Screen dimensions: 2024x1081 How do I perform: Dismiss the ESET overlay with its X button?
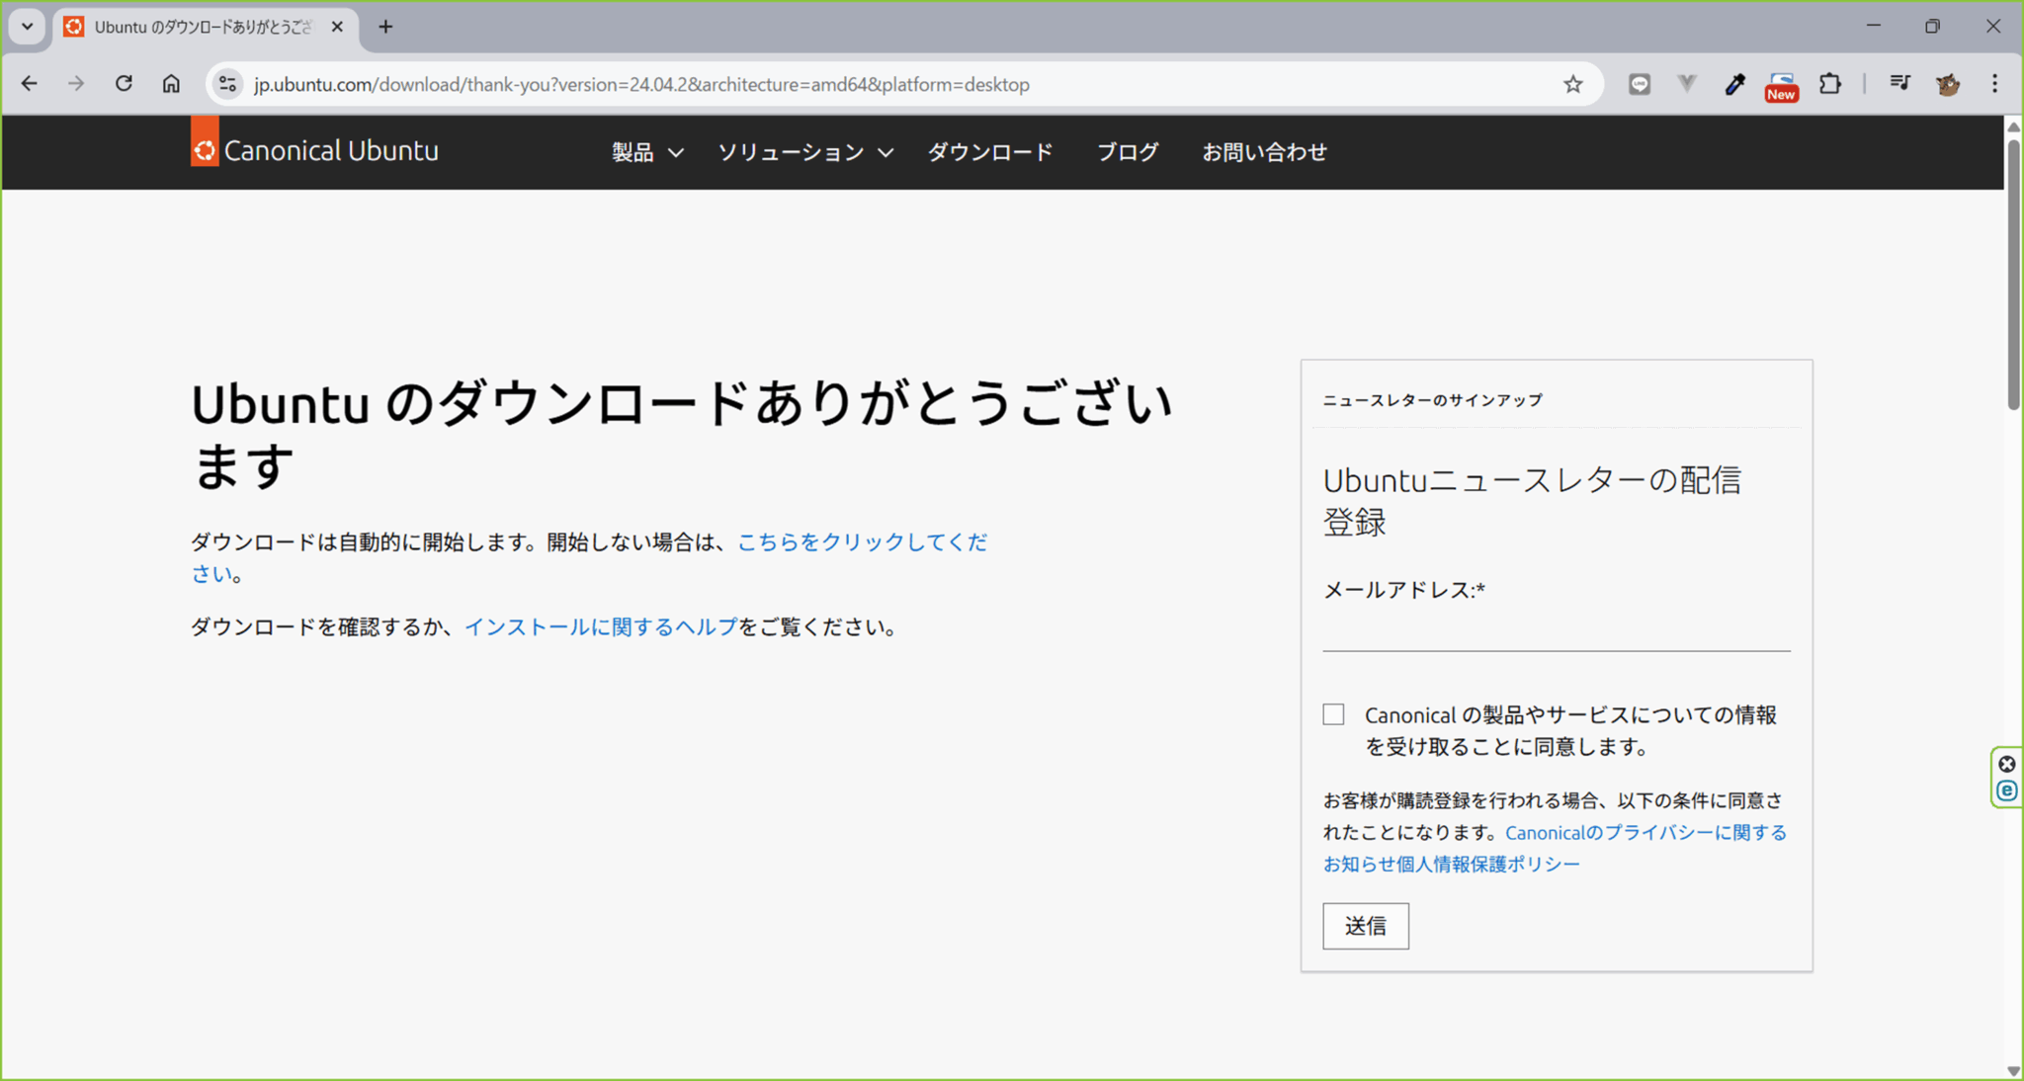point(2006,764)
